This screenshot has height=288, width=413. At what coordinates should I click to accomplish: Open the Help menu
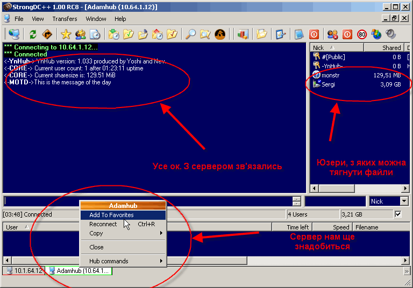[120, 19]
